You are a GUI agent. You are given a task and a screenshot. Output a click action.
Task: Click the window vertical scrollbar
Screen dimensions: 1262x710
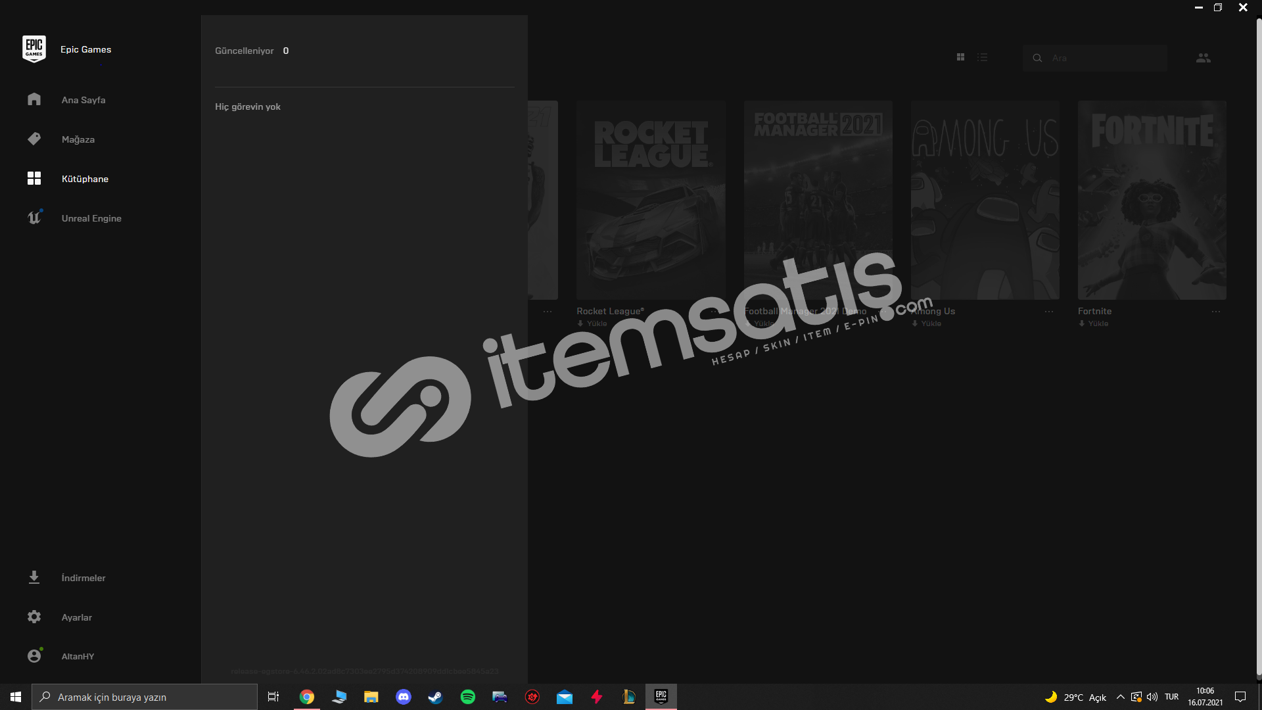point(1259,348)
